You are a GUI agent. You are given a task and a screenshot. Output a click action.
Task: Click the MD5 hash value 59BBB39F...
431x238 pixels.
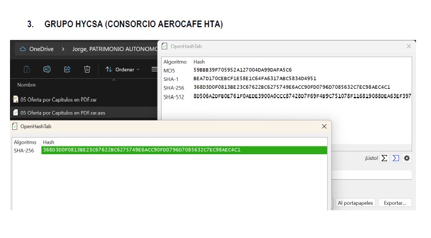click(x=242, y=70)
